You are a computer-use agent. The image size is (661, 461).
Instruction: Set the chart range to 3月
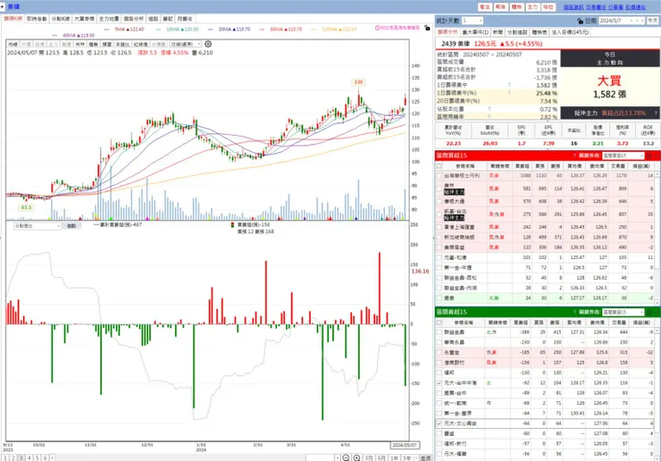(369, 457)
